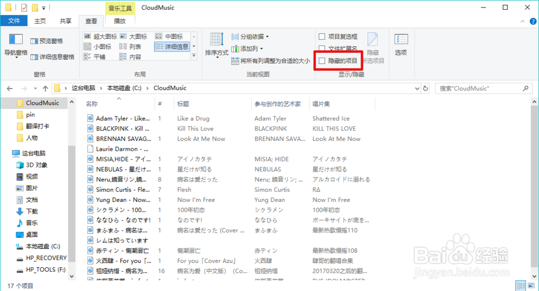Image resolution: width=539 pixels, height=291 pixels.
Task: Switch to the 主页 tab
Action: point(40,21)
